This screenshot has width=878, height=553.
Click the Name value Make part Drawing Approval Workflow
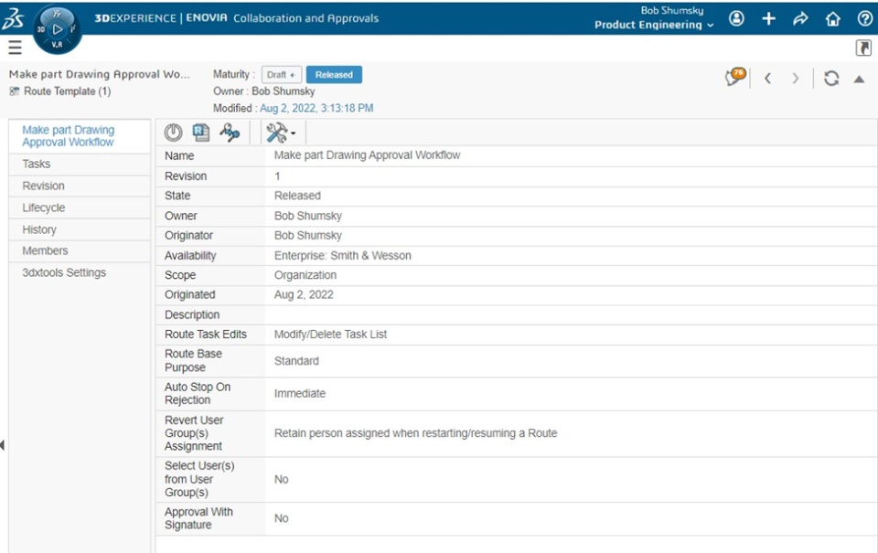pos(368,155)
